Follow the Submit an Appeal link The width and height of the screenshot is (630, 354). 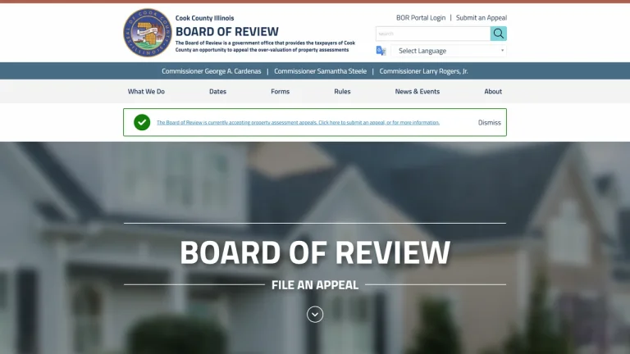pyautogui.click(x=482, y=18)
